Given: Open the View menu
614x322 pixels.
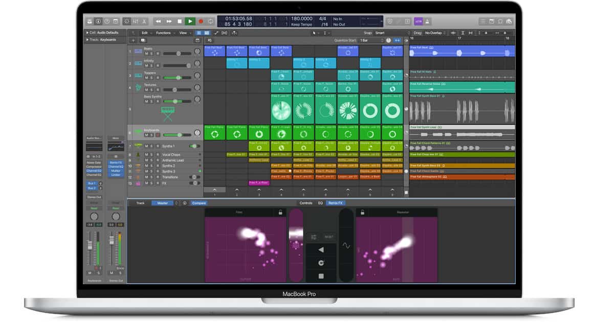Looking at the screenshot, I should [x=184, y=33].
